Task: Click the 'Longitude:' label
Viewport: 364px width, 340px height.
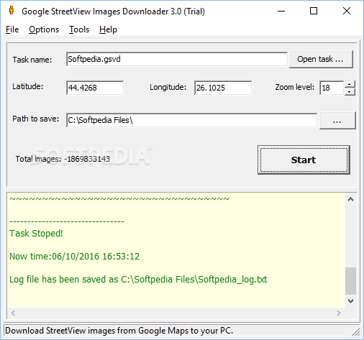Action: click(x=168, y=87)
